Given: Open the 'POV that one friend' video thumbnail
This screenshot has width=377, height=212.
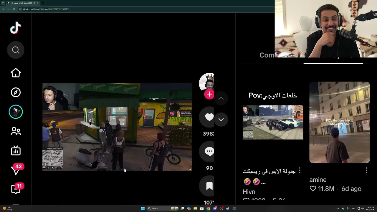Looking at the screenshot, I should (340, 122).
